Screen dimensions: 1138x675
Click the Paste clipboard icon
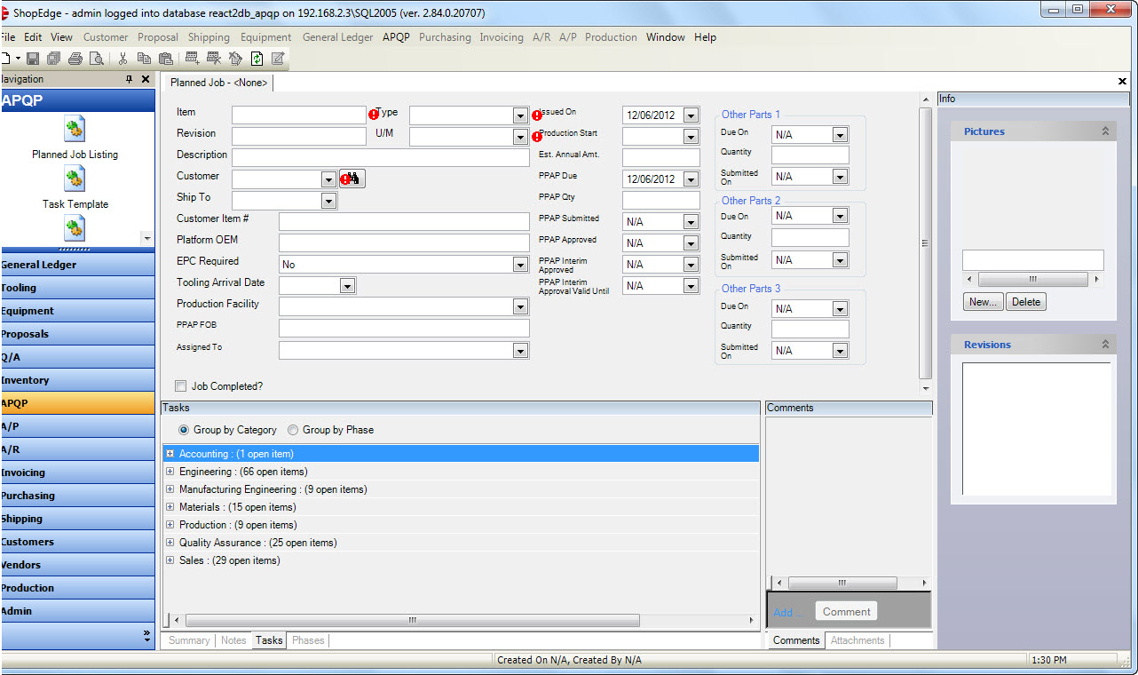165,59
